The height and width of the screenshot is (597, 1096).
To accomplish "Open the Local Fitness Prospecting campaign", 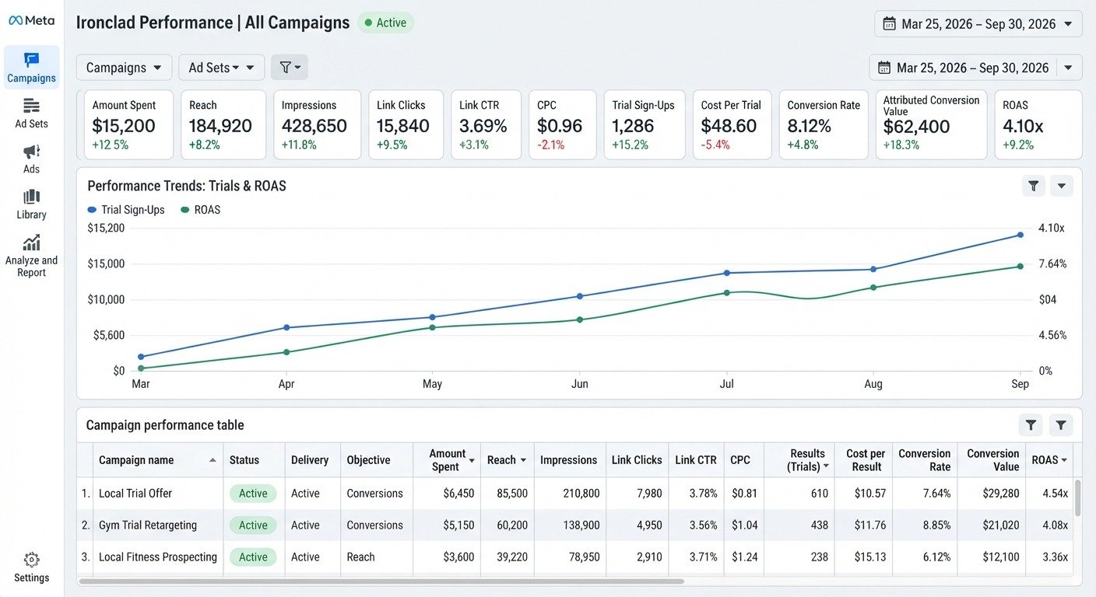I will point(158,557).
